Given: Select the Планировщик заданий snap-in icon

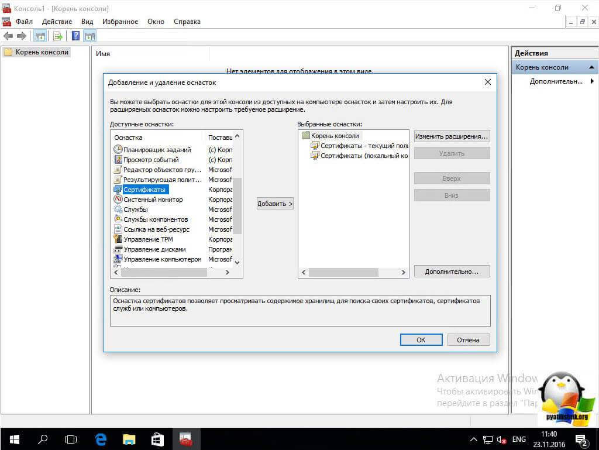Looking at the screenshot, I should pyautogui.click(x=118, y=150).
